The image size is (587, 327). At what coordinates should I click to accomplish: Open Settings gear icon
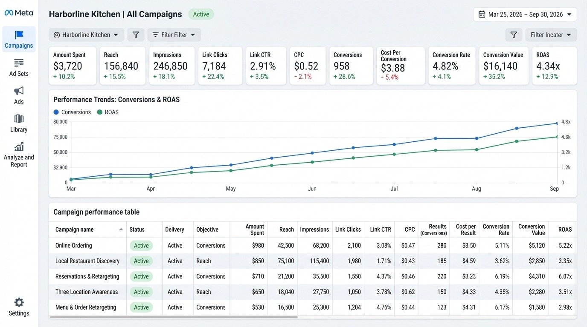coord(19,302)
